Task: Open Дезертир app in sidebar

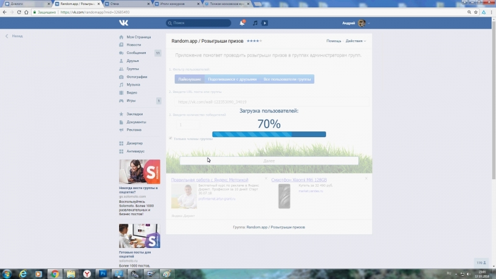Action: (x=135, y=143)
